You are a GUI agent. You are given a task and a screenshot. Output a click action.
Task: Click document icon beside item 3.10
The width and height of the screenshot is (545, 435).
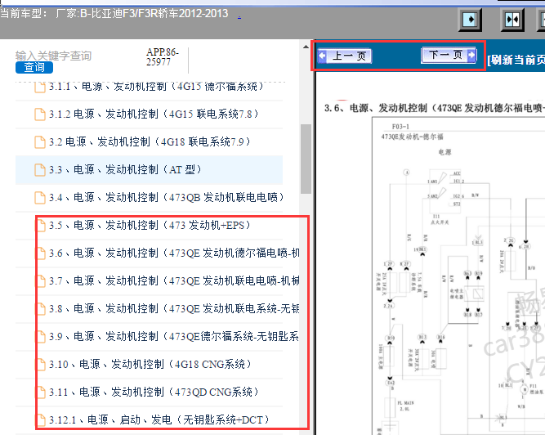click(x=41, y=365)
